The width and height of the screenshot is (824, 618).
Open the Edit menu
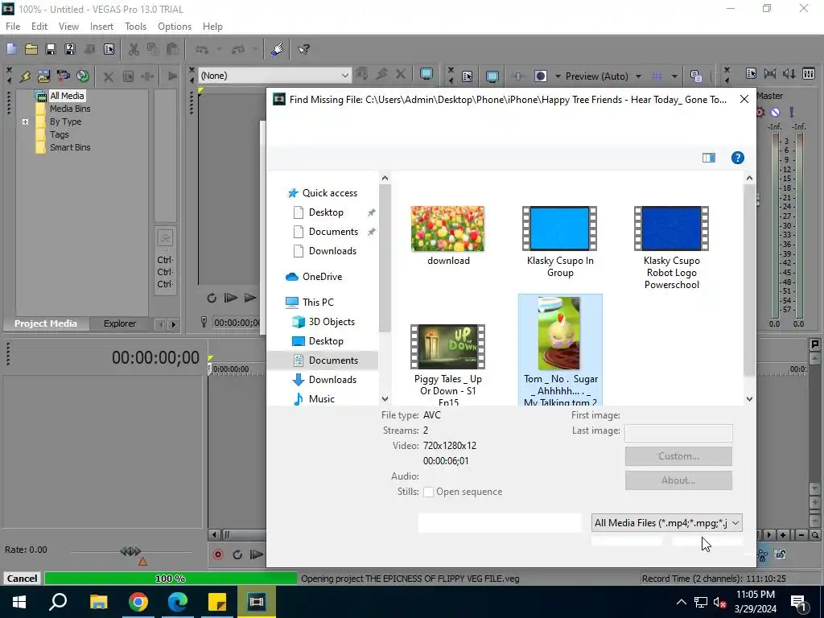(x=39, y=27)
